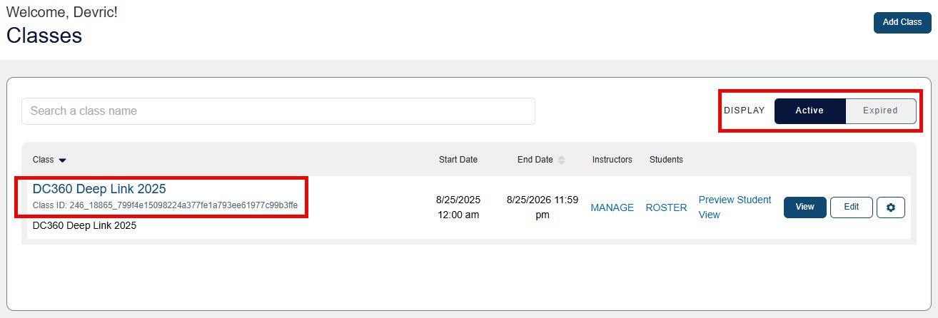Click the Classes page heading
This screenshot has width=938, height=318.
(x=44, y=35)
